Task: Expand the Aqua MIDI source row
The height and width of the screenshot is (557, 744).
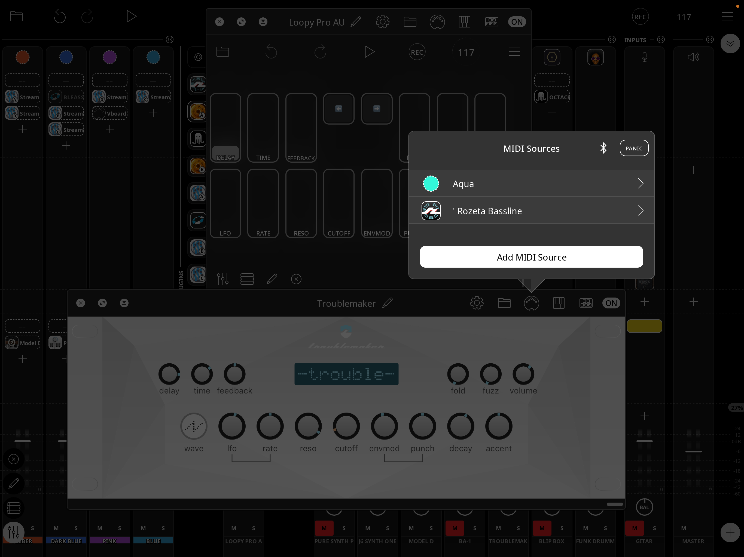Action: [531, 183]
